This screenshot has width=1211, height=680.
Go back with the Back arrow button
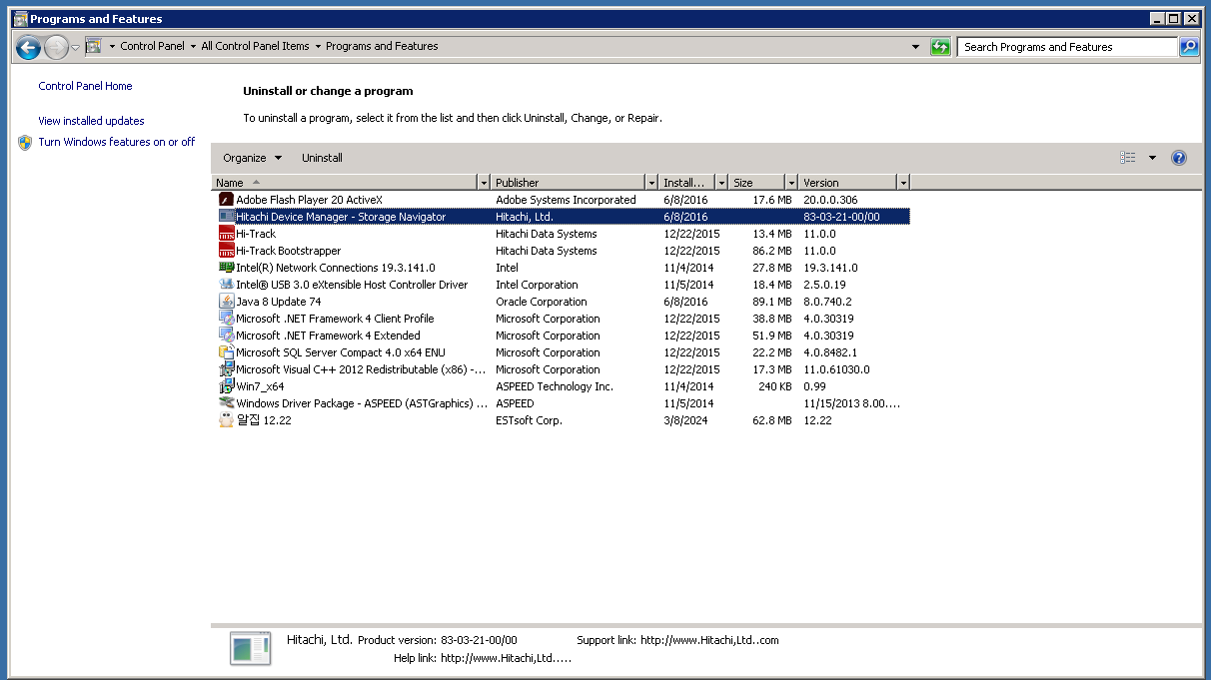click(x=28, y=47)
